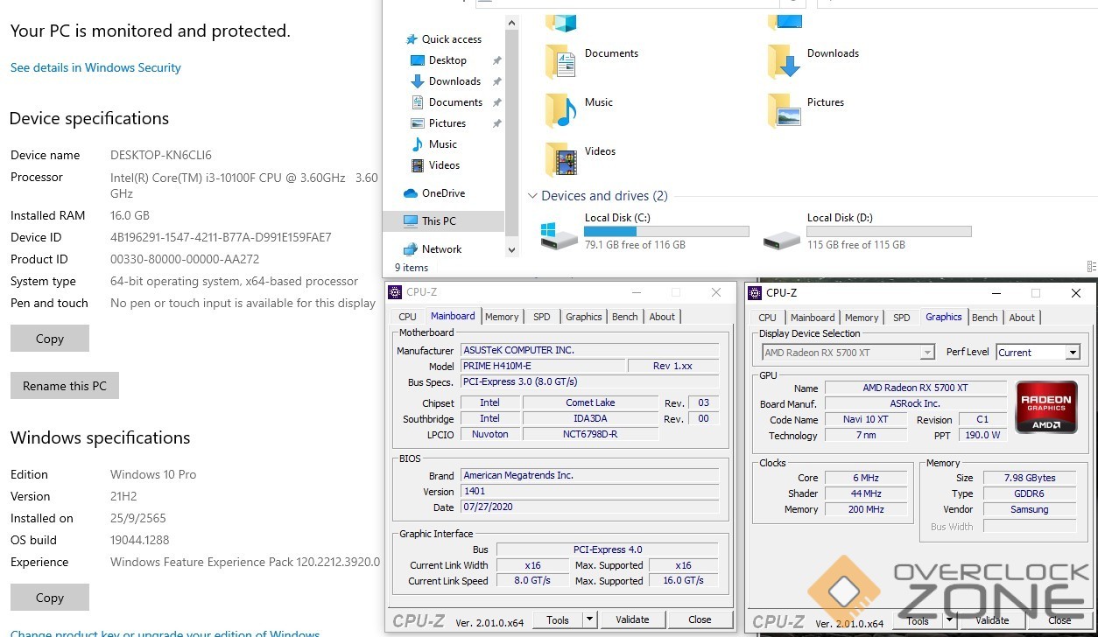Select OneDrive in the navigation pane
The height and width of the screenshot is (637, 1098).
(443, 193)
